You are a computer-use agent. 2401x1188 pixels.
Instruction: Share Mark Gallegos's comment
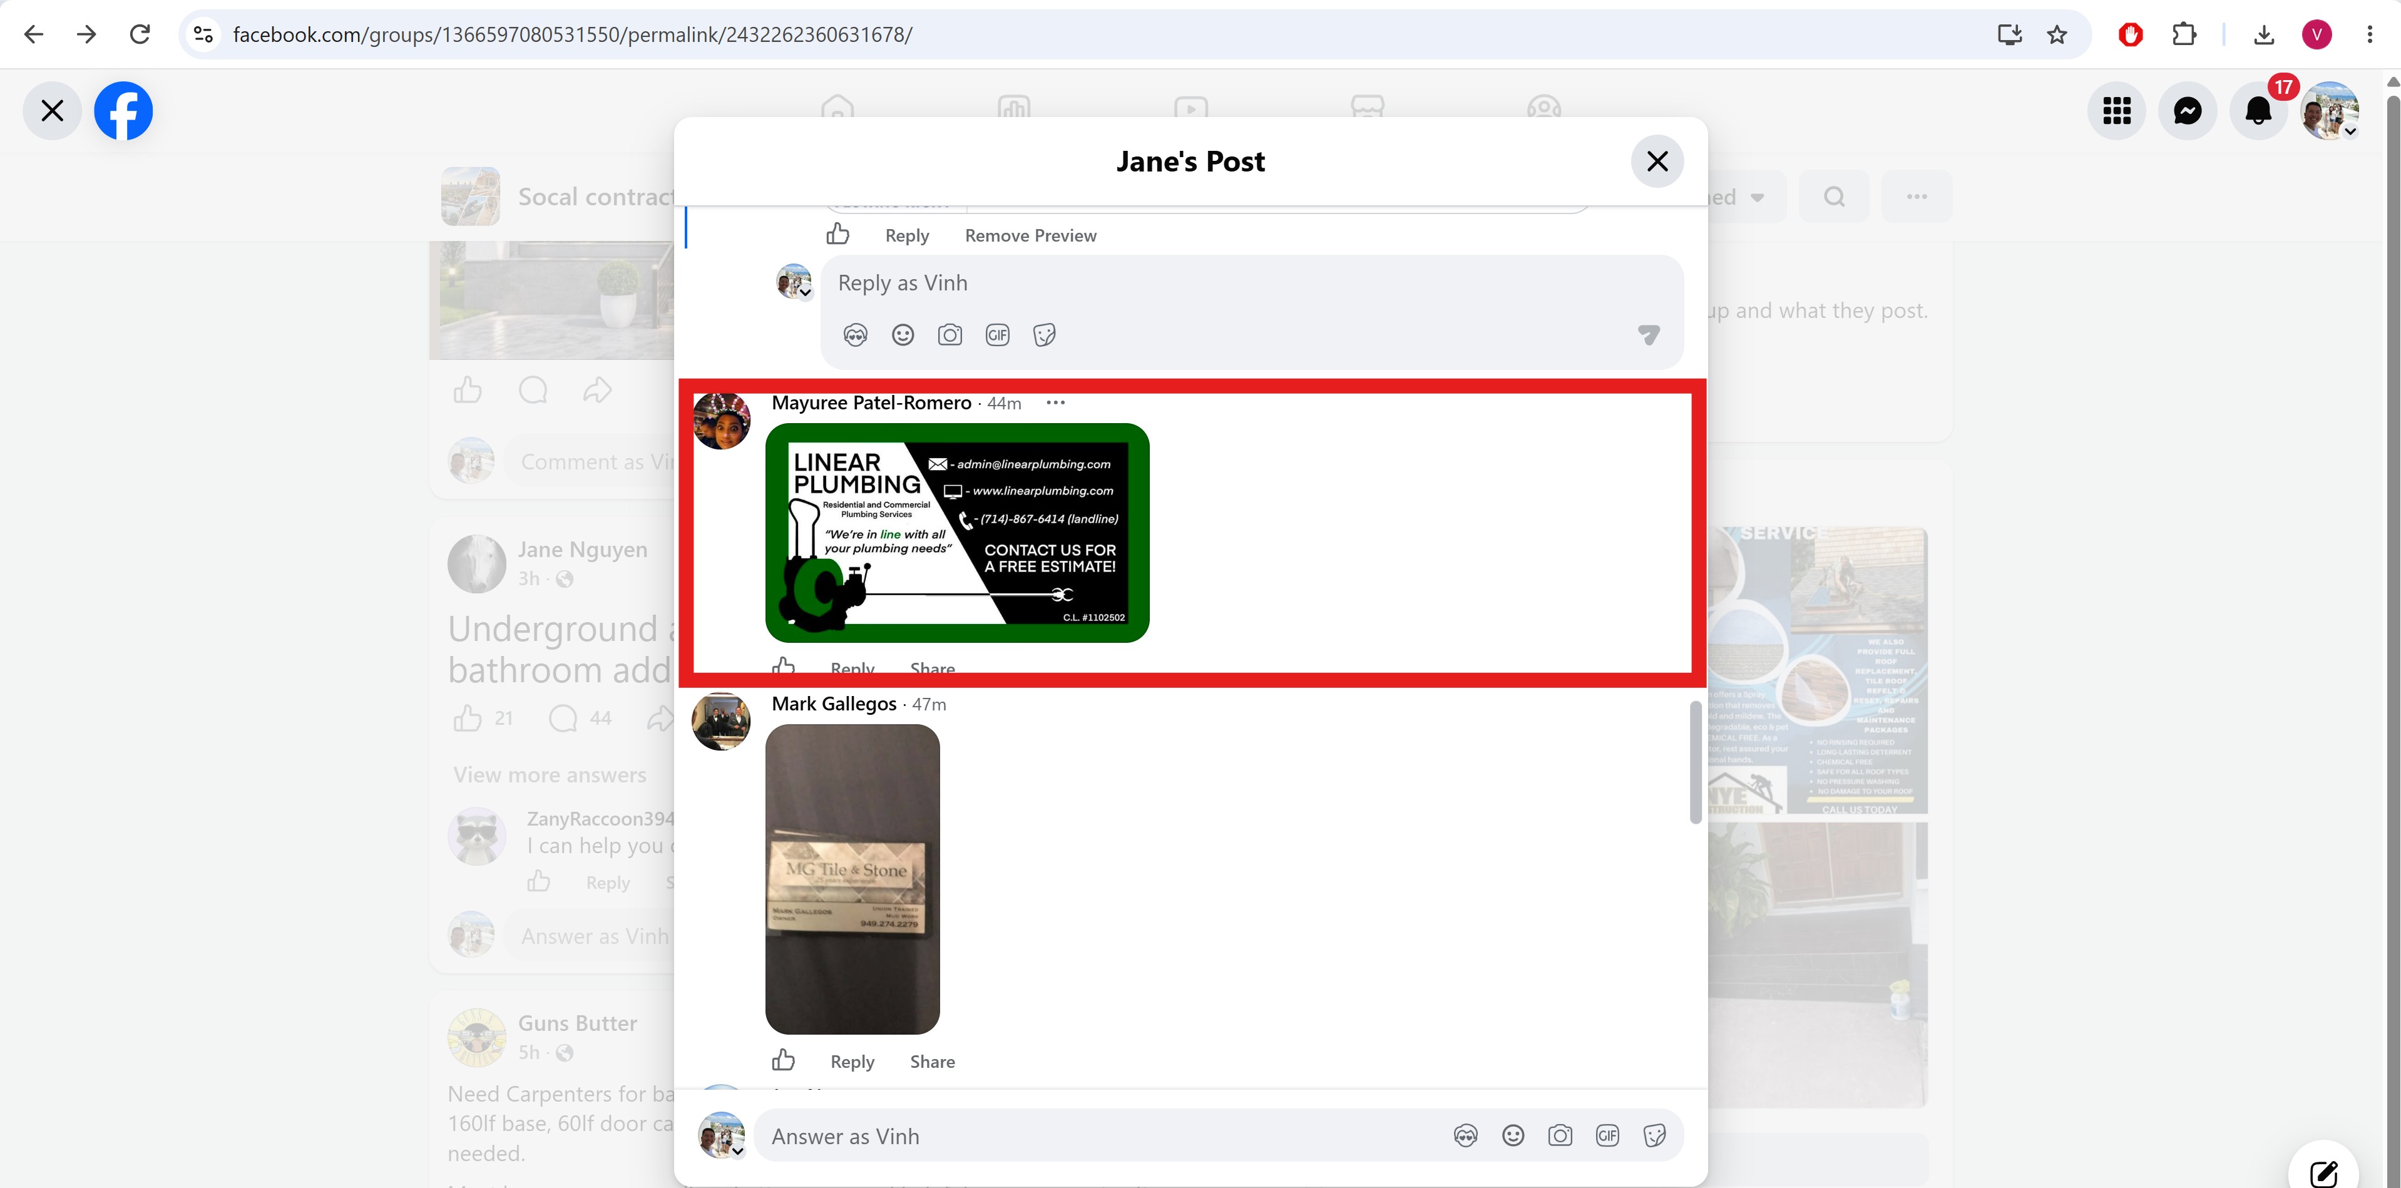(x=932, y=1062)
